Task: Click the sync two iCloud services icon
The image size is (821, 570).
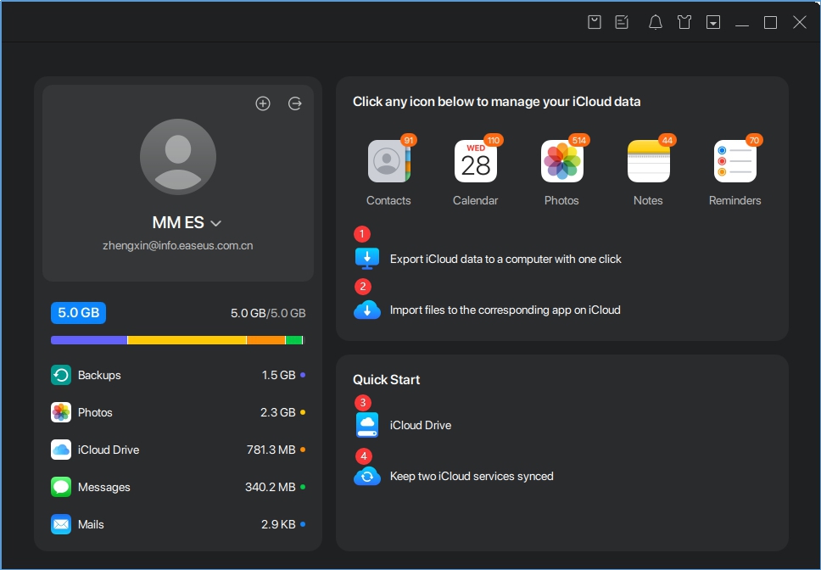Action: (367, 477)
